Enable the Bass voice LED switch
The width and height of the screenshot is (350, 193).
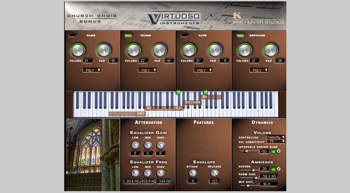[72, 35]
